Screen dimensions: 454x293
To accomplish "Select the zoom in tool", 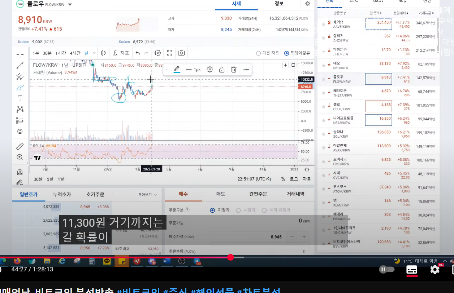I will tap(20, 157).
